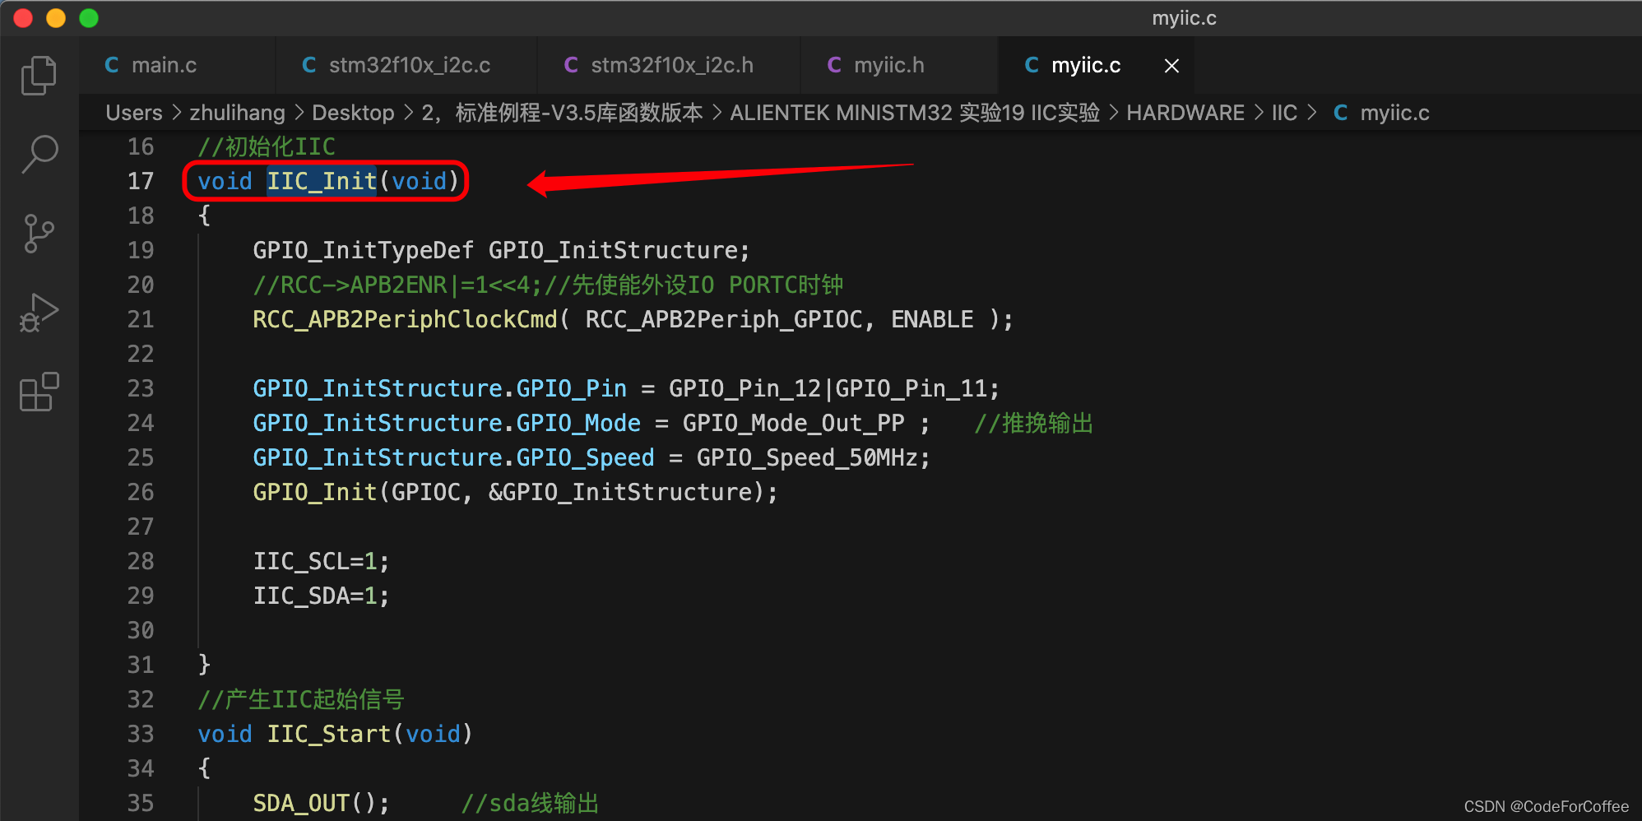Expand the IIC breadcrumb segment
Image resolution: width=1642 pixels, height=821 pixels.
1283,113
